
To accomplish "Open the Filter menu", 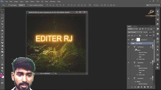I will pos(38,1).
